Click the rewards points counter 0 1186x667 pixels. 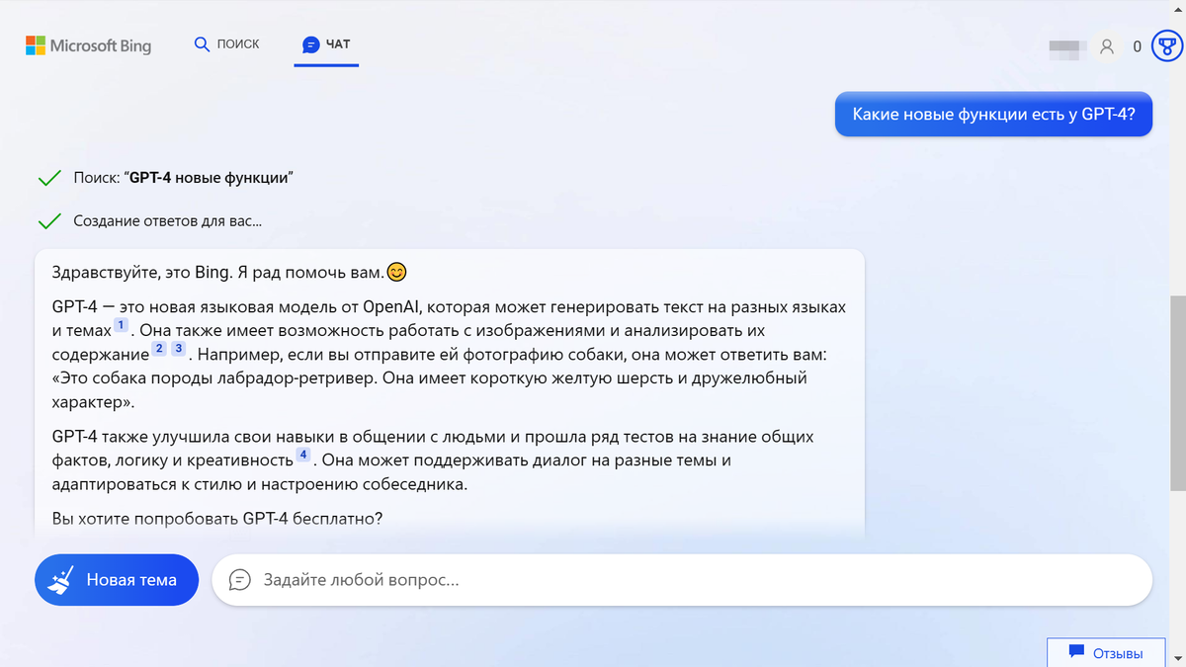click(x=1138, y=45)
